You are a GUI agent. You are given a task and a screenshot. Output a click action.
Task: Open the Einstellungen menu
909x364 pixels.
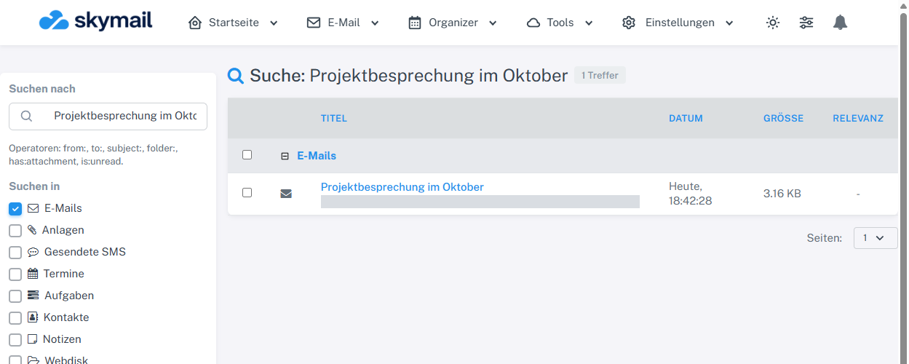point(678,23)
